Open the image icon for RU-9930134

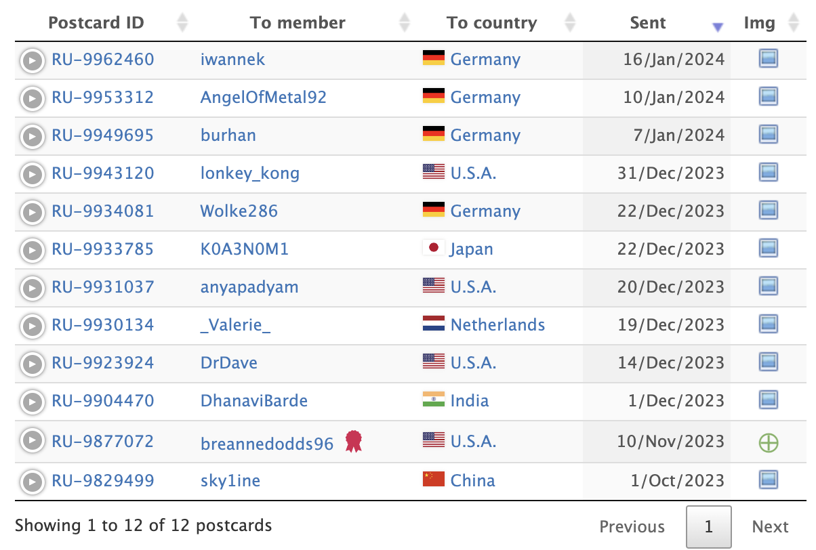coord(768,324)
